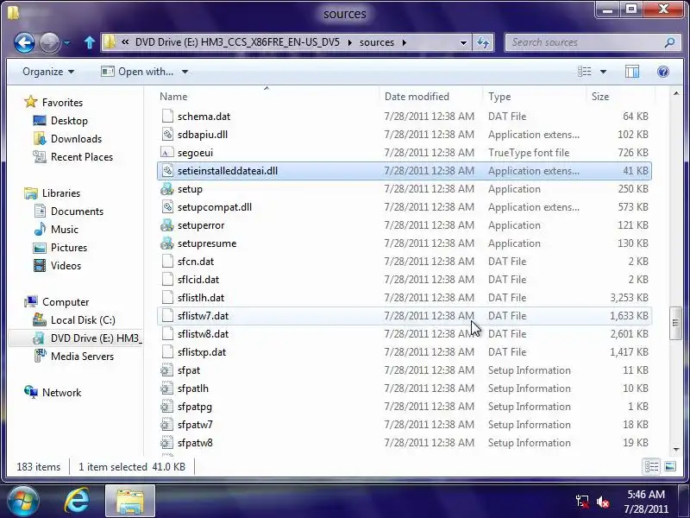Select the sflistlh.dat file
This screenshot has height=518, width=690.
pos(404,298)
